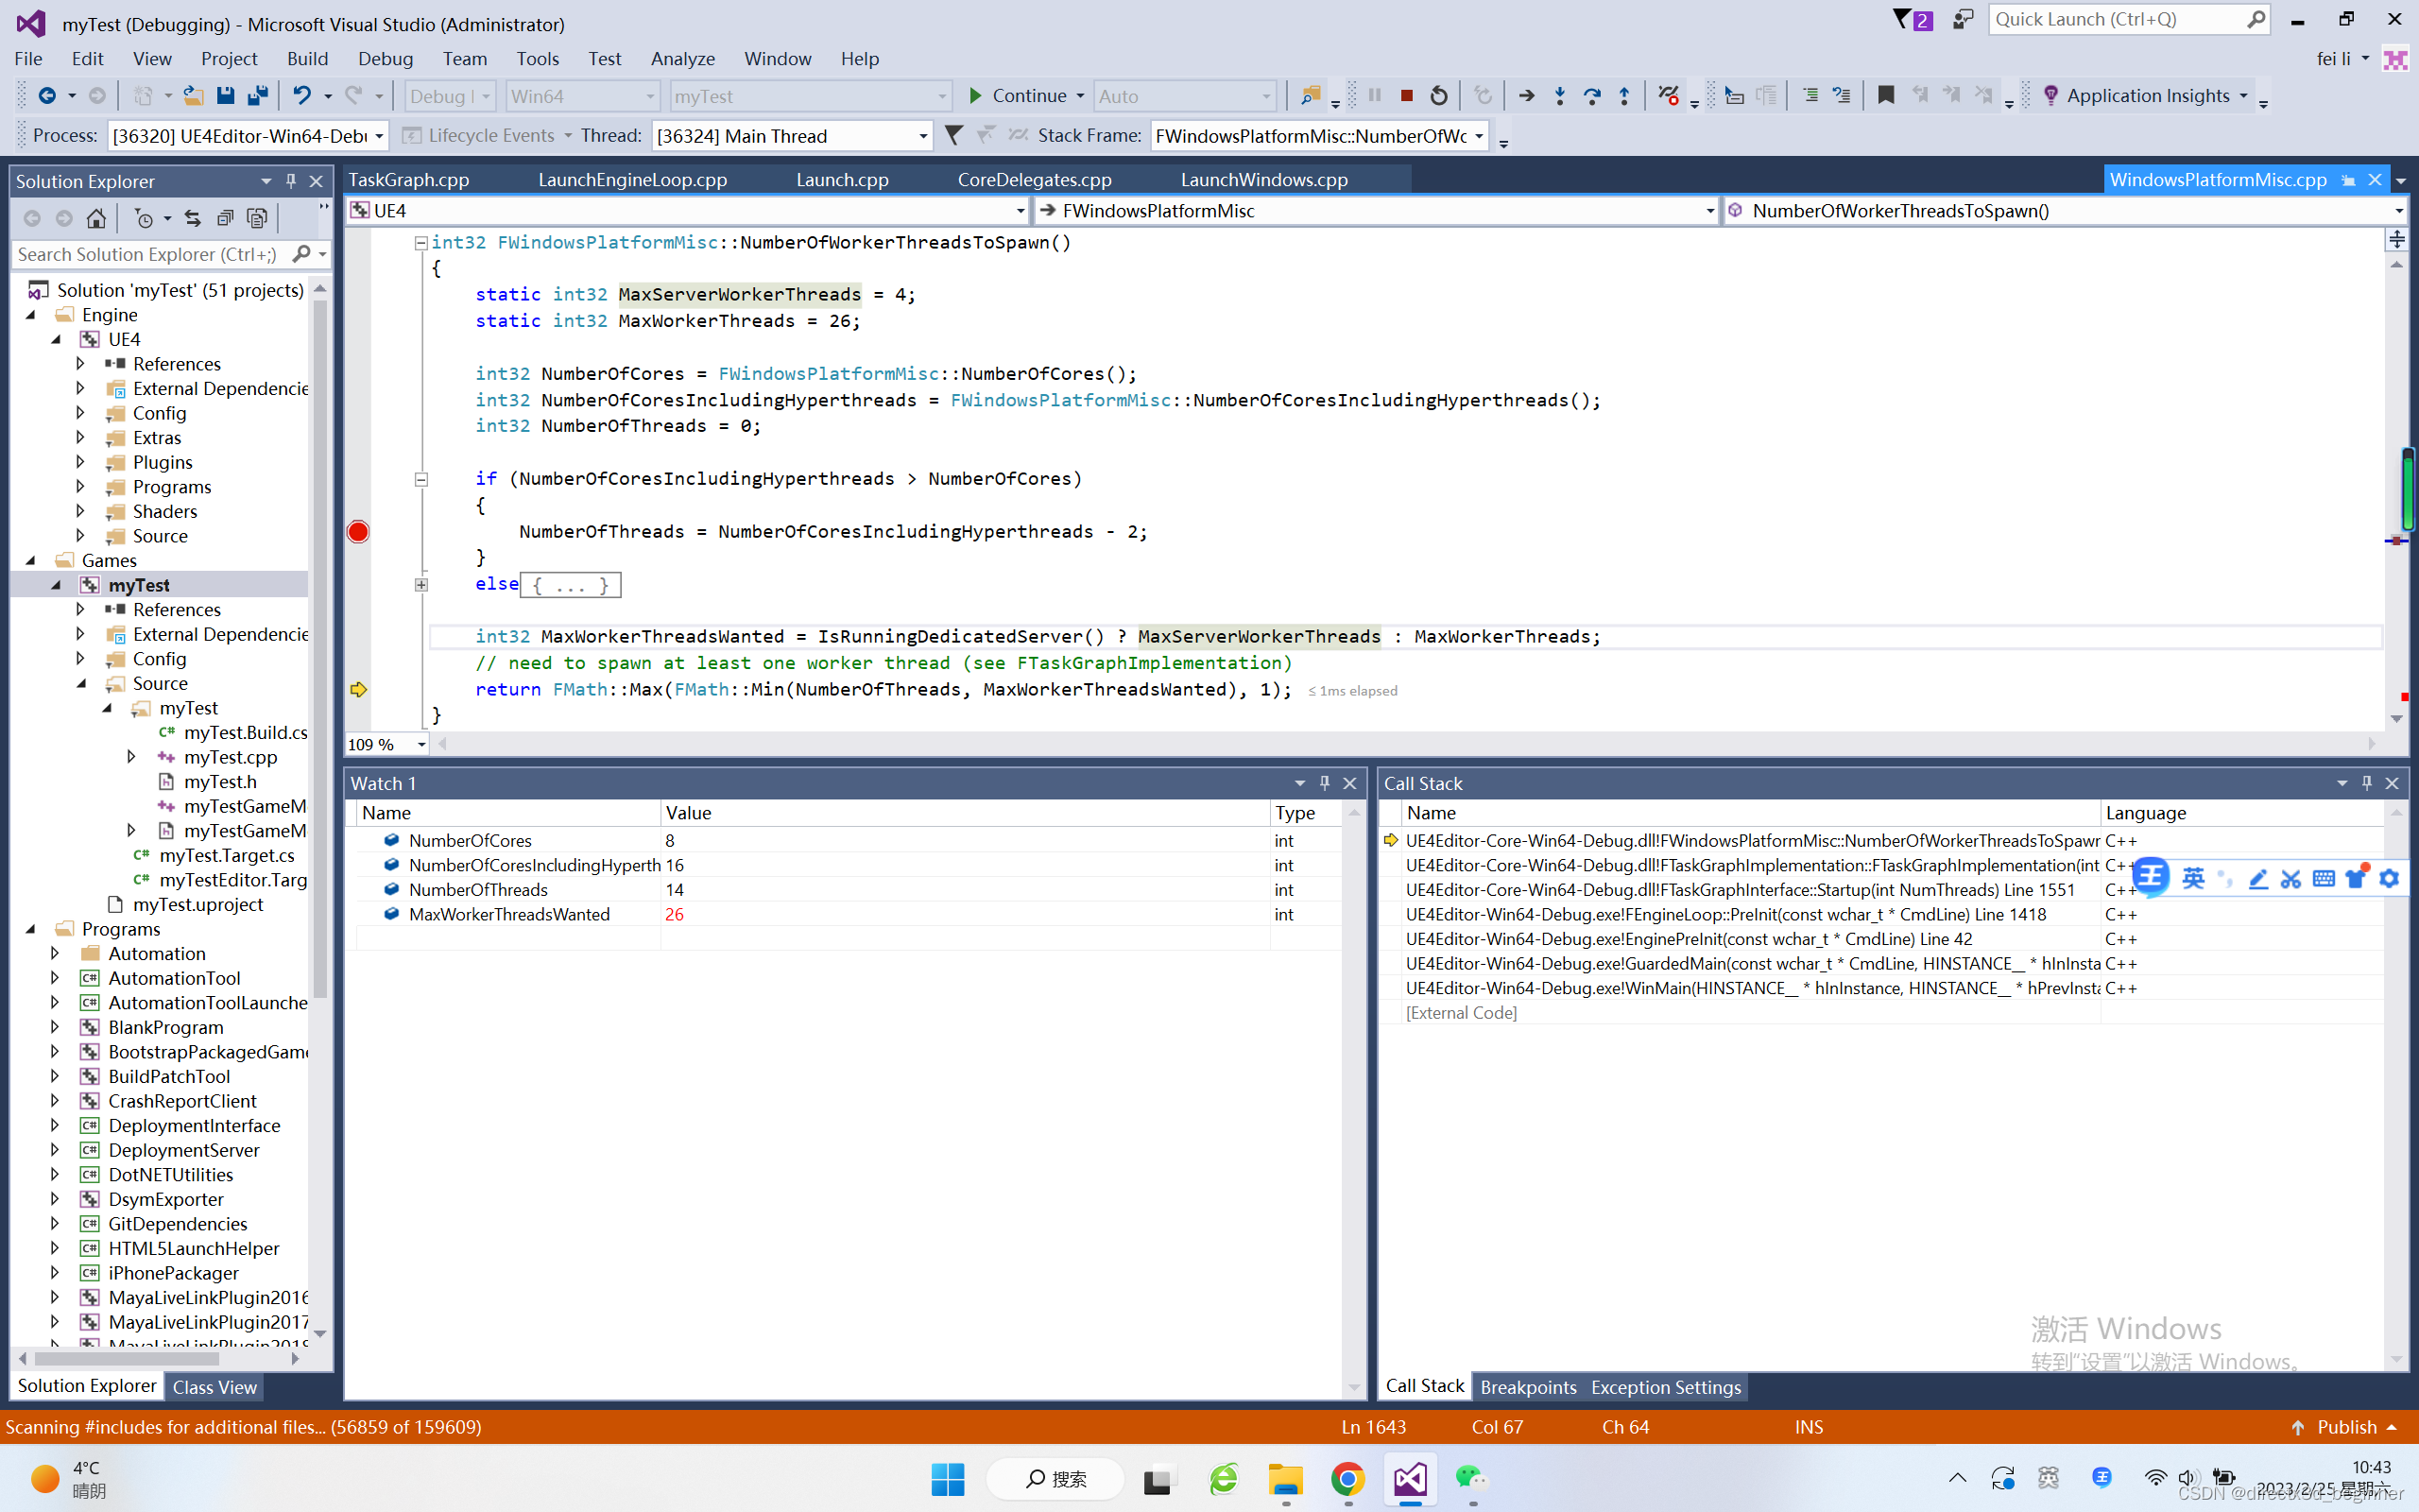Click the Show Next Statement arrow icon
The width and height of the screenshot is (2419, 1512).
click(x=1526, y=96)
